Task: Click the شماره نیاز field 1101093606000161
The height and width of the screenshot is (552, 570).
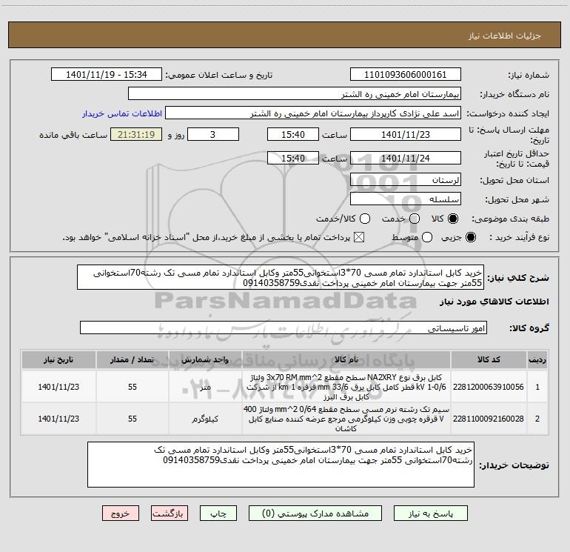Action: (406, 74)
